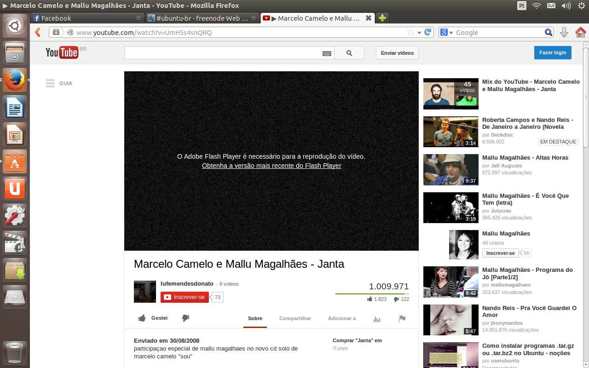Open Programa do Jô [Parte1/2] video title

527,273
